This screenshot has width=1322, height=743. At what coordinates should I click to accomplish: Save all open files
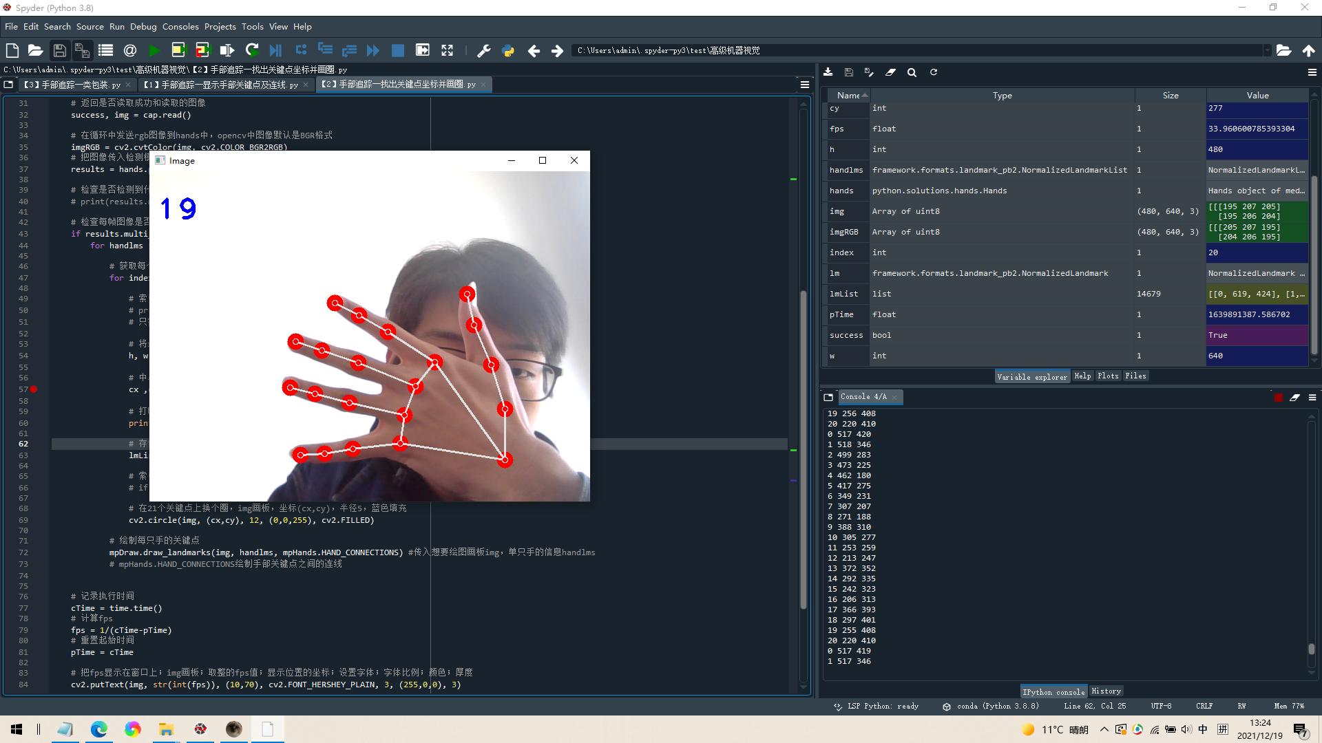[x=82, y=50]
